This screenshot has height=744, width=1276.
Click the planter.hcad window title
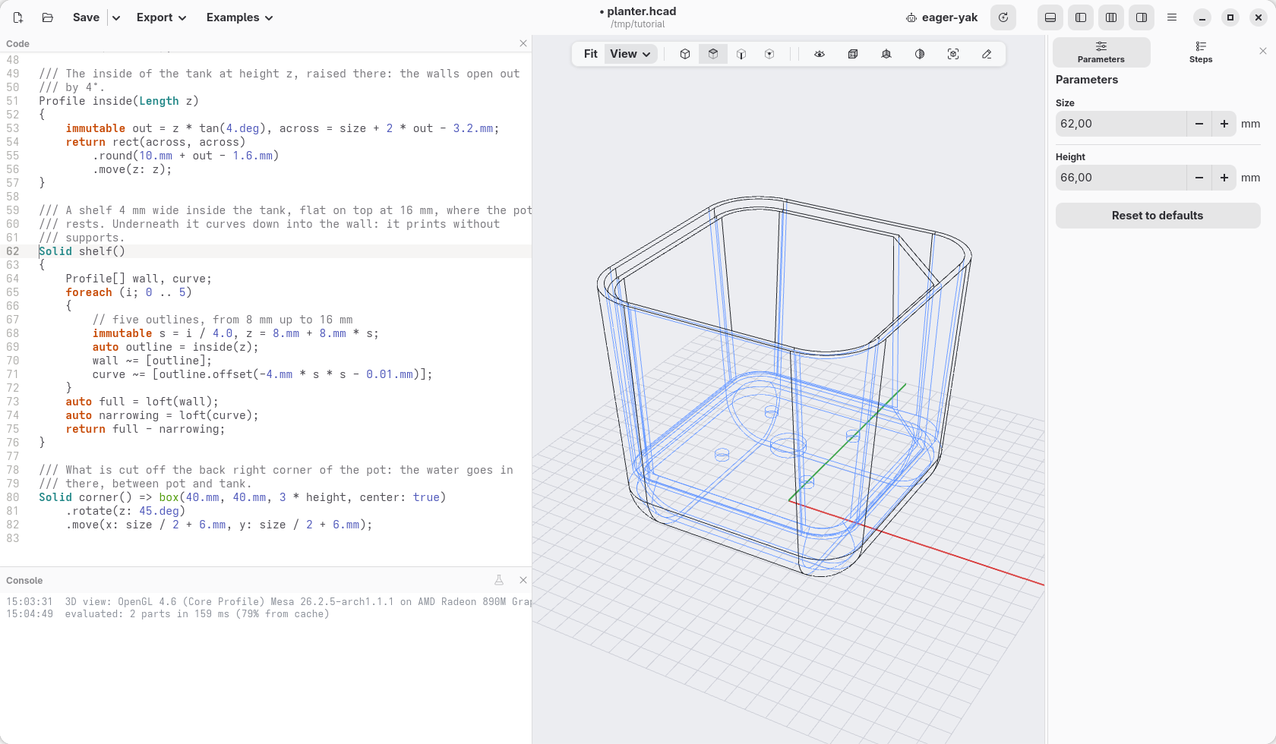638,11
